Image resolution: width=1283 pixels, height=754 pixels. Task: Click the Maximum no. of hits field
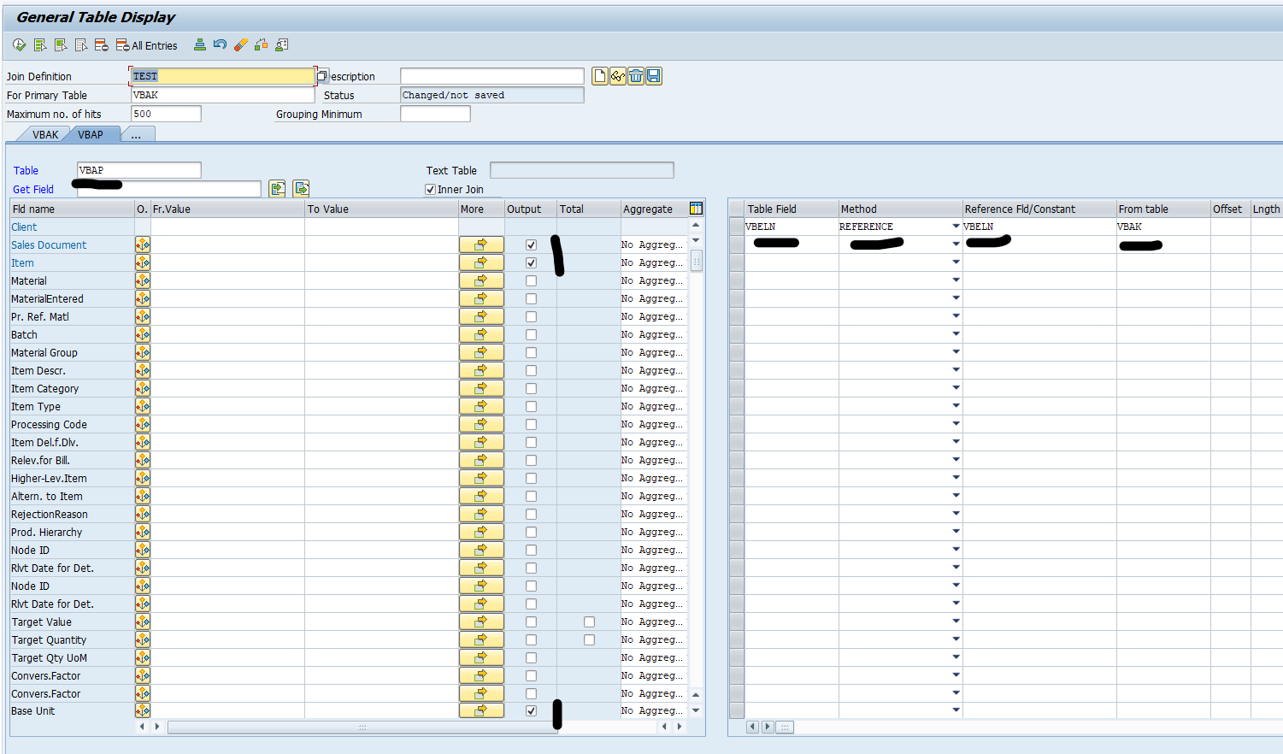coord(166,114)
